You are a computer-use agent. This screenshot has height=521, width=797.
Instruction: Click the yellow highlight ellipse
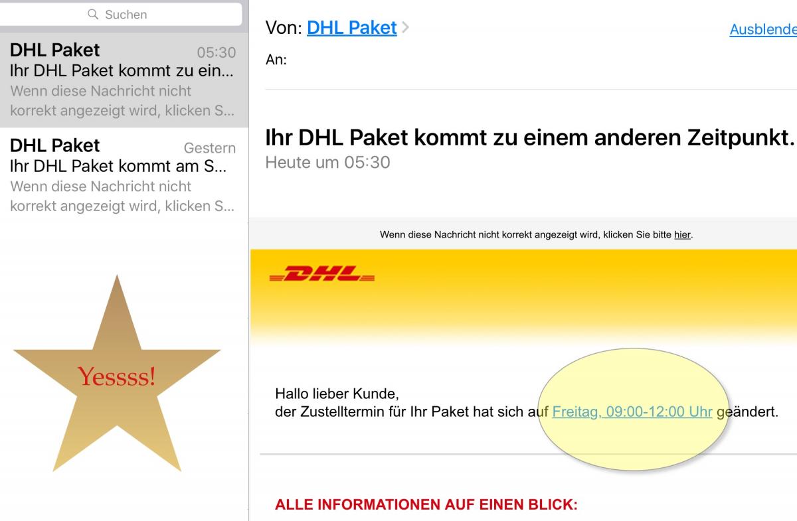click(633, 409)
